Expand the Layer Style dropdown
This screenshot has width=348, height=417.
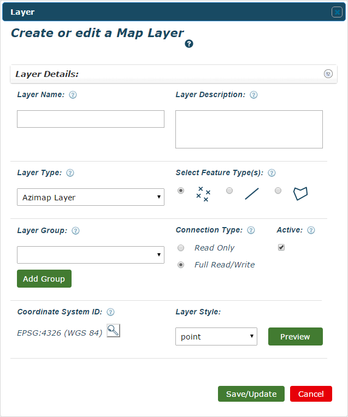(x=216, y=337)
